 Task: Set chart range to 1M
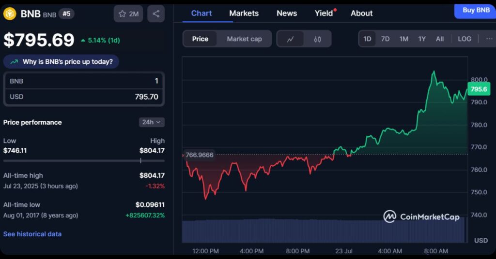(403, 39)
